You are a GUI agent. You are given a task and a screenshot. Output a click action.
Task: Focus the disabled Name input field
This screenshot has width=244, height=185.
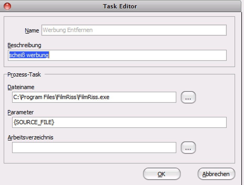(x=134, y=30)
